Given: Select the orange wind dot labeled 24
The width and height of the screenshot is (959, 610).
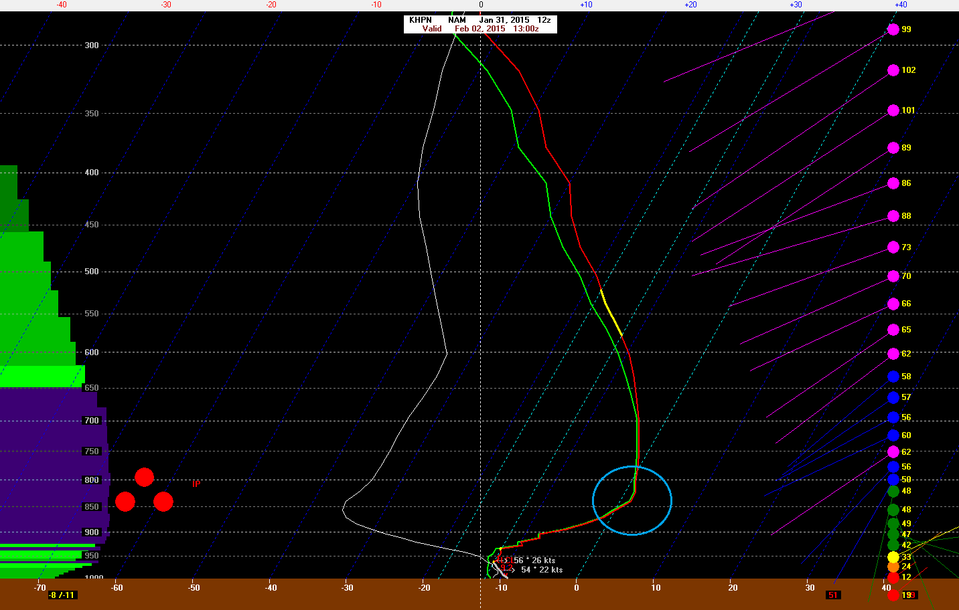Looking at the screenshot, I should (893, 567).
